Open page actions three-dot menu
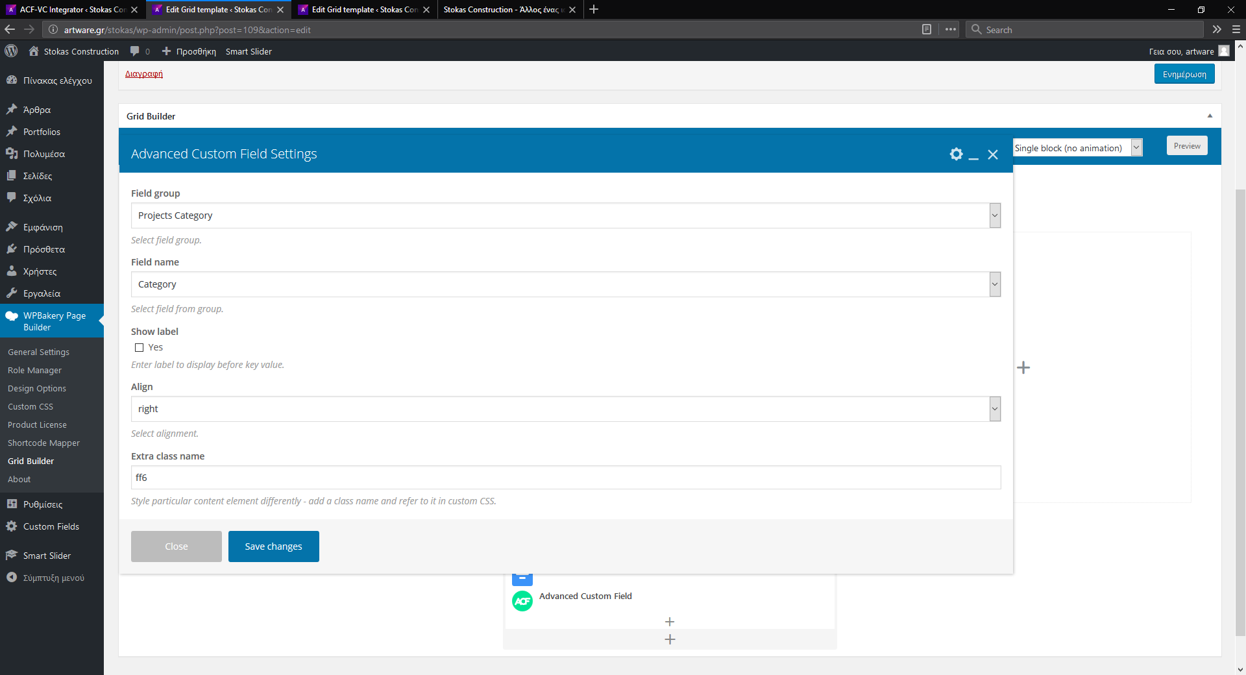This screenshot has height=675, width=1246. point(951,29)
